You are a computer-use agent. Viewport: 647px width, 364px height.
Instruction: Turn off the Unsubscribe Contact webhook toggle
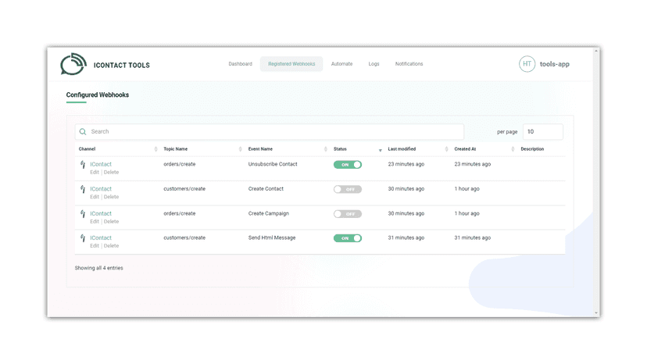pyautogui.click(x=348, y=165)
